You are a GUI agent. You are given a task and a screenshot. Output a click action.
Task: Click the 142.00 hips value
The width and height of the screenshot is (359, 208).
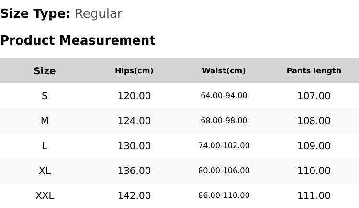[134, 196]
